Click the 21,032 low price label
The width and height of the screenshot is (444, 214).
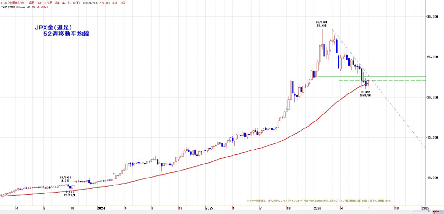[x=366, y=92]
